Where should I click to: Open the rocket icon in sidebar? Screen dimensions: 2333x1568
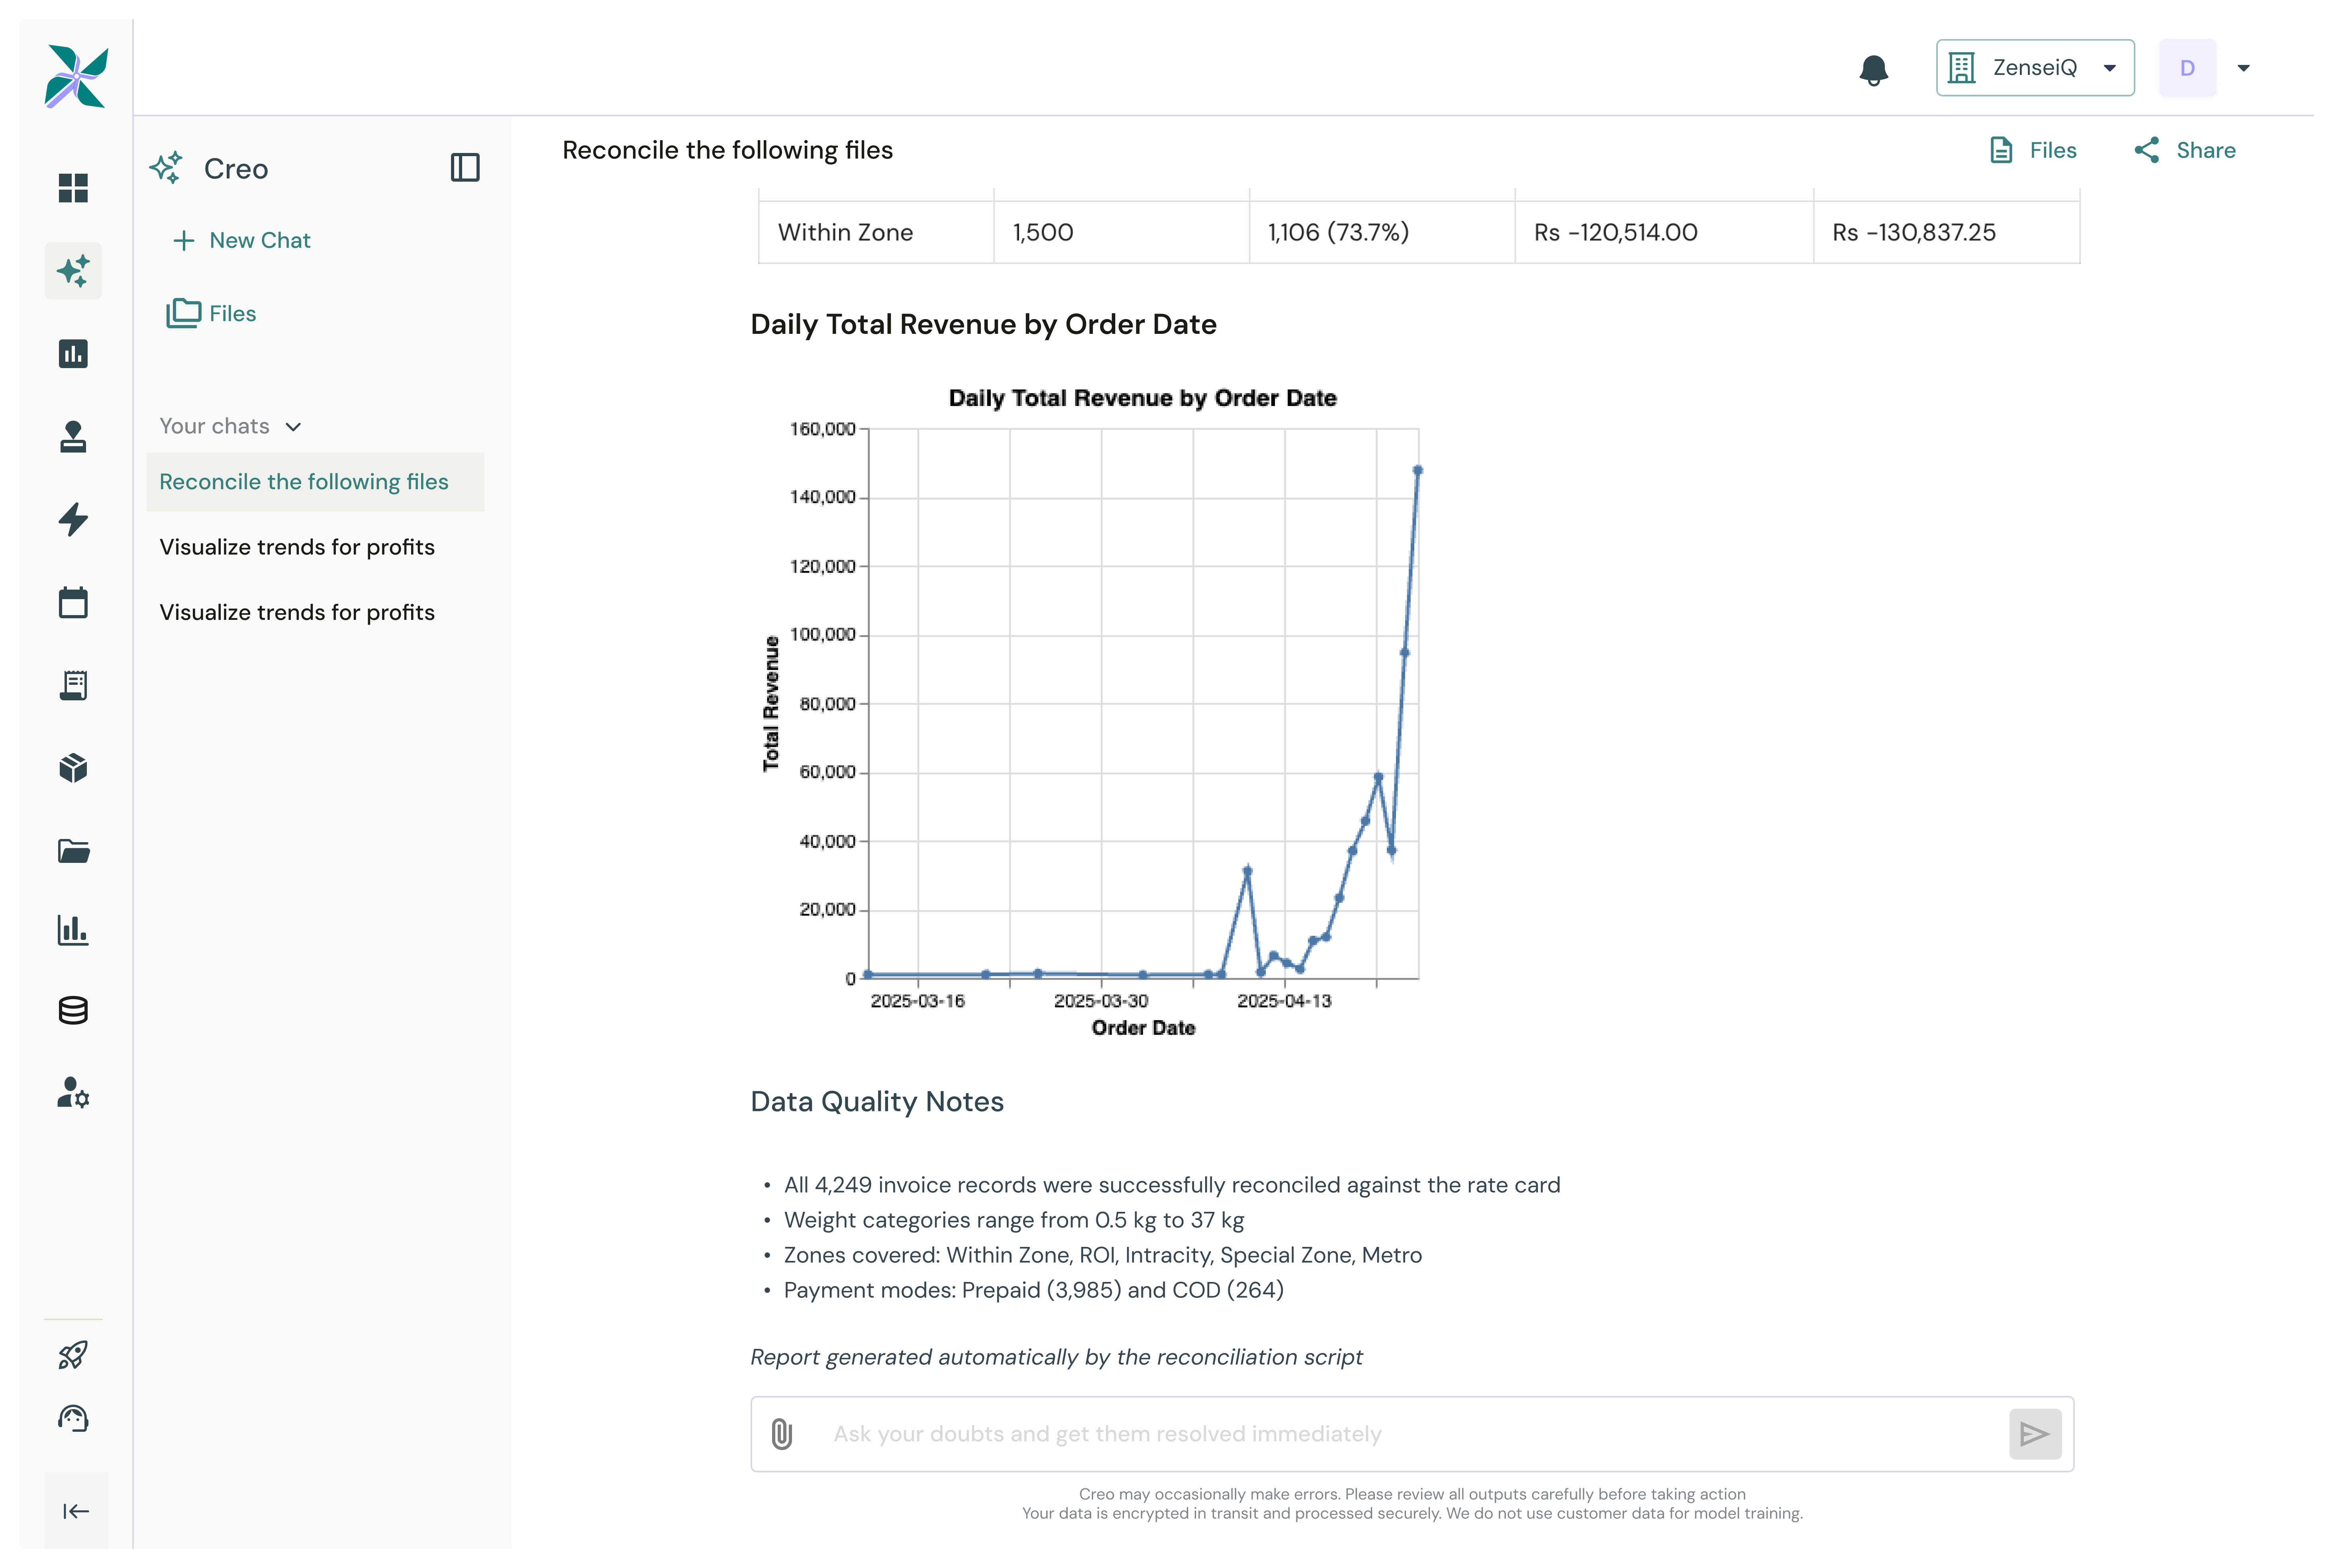(73, 1355)
